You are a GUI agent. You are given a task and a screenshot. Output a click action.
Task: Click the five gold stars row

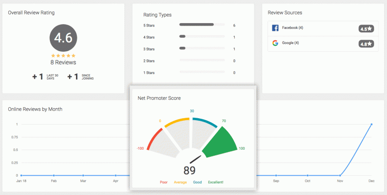[63, 56]
